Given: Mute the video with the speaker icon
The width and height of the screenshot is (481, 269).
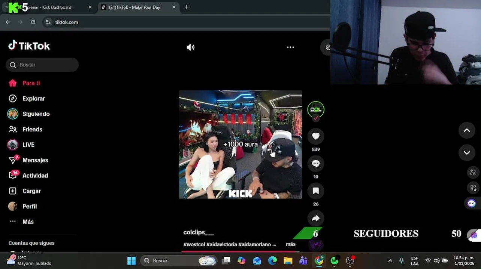Looking at the screenshot, I should tap(191, 47).
